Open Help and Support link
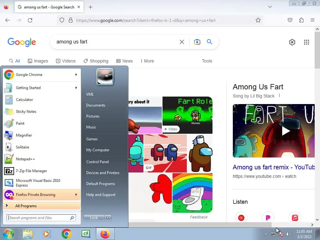 (x=101, y=195)
